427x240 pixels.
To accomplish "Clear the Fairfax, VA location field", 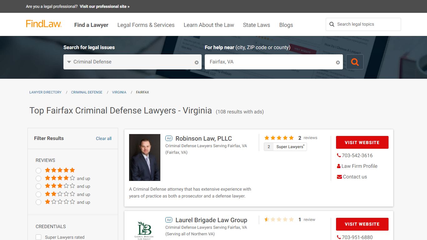I will coord(338,62).
